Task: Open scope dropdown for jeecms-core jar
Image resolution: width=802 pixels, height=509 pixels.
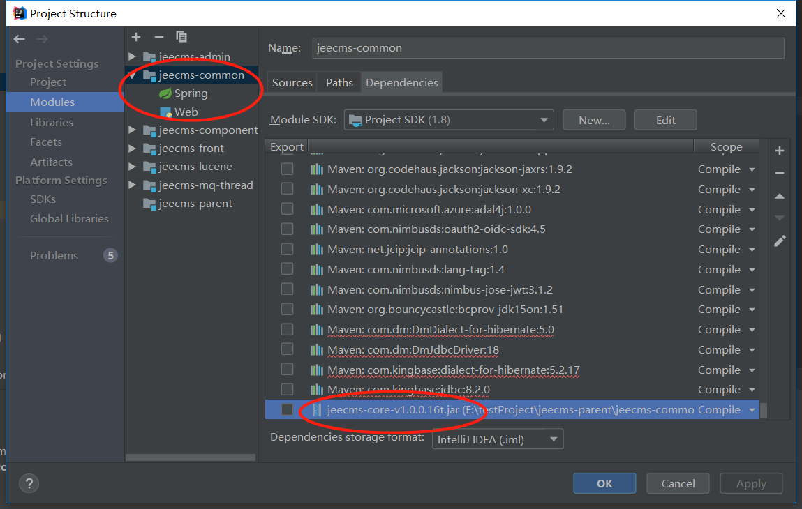Action: pyautogui.click(x=752, y=410)
